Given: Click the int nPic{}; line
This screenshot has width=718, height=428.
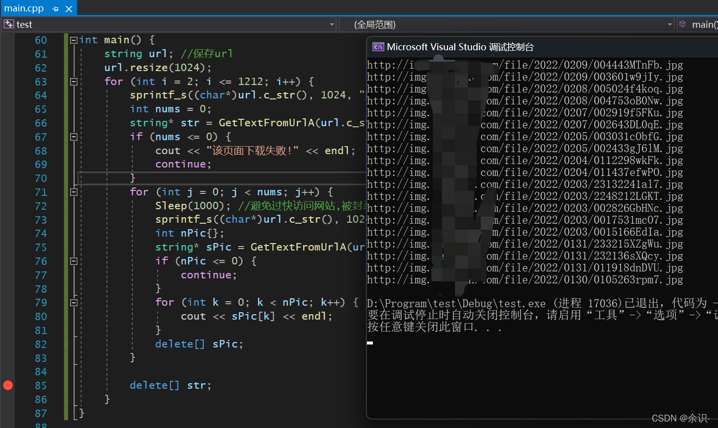Looking at the screenshot, I should click(189, 233).
